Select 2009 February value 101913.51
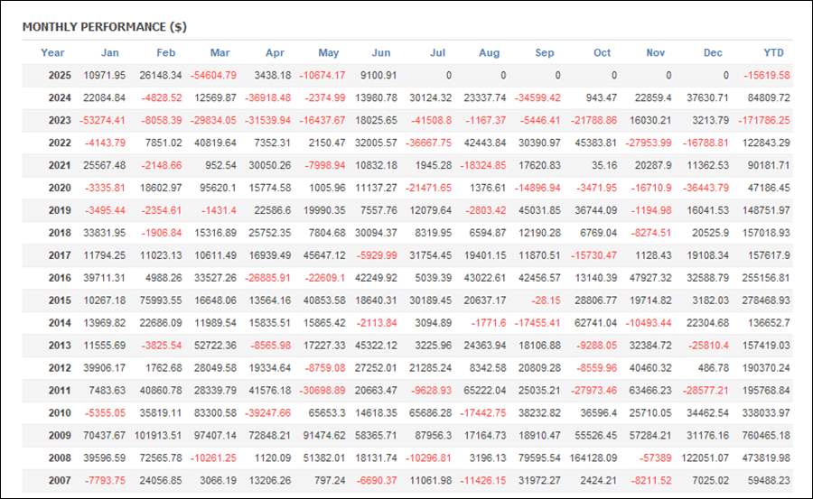This screenshot has width=813, height=499. [x=158, y=435]
